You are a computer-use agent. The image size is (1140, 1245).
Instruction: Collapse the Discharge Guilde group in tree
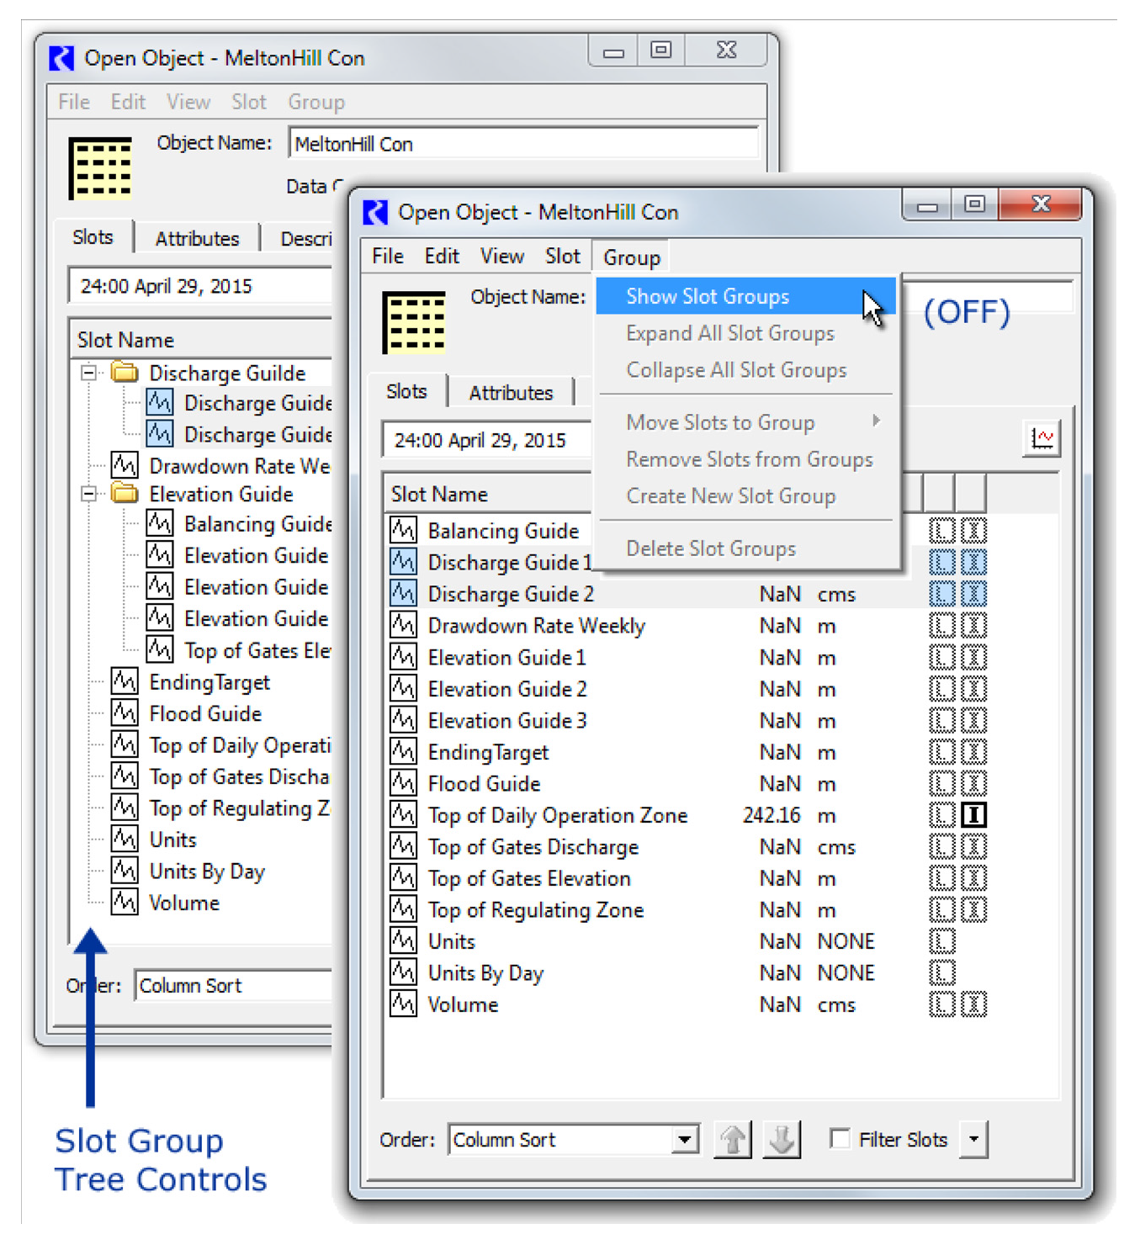point(88,372)
